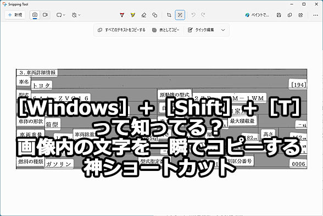The image size is (323, 216).
Task: Save the snip with disk icon
Action: 279,15
